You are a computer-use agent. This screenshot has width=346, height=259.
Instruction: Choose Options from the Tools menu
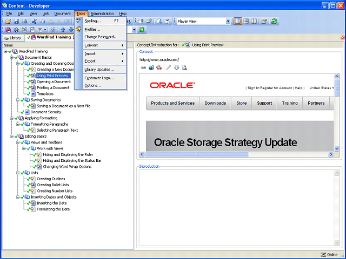104,85
